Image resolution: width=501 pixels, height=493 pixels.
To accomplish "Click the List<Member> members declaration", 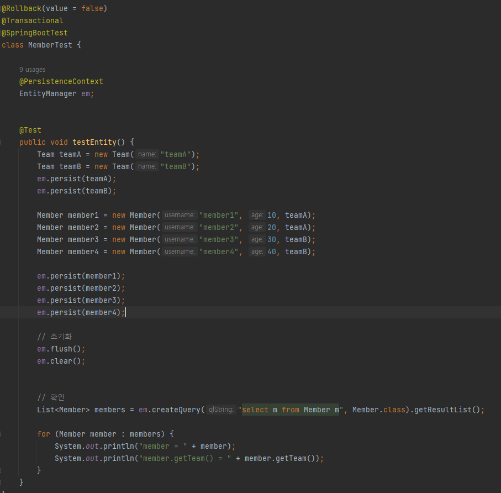I will 81,410.
